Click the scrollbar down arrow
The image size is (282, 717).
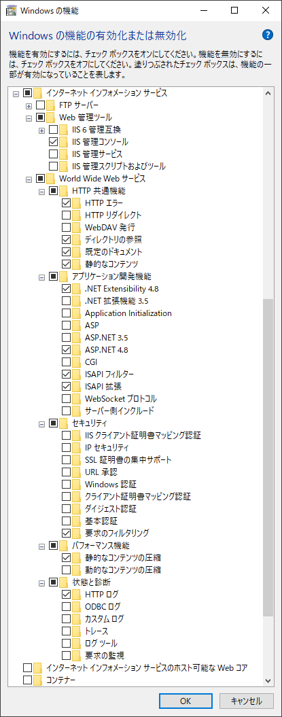[268, 680]
